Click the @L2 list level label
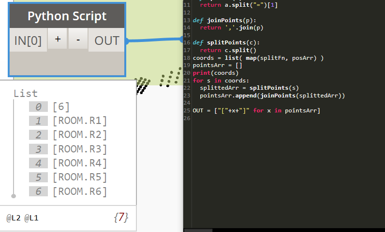The width and height of the screenshot is (385, 232). click(x=12, y=218)
